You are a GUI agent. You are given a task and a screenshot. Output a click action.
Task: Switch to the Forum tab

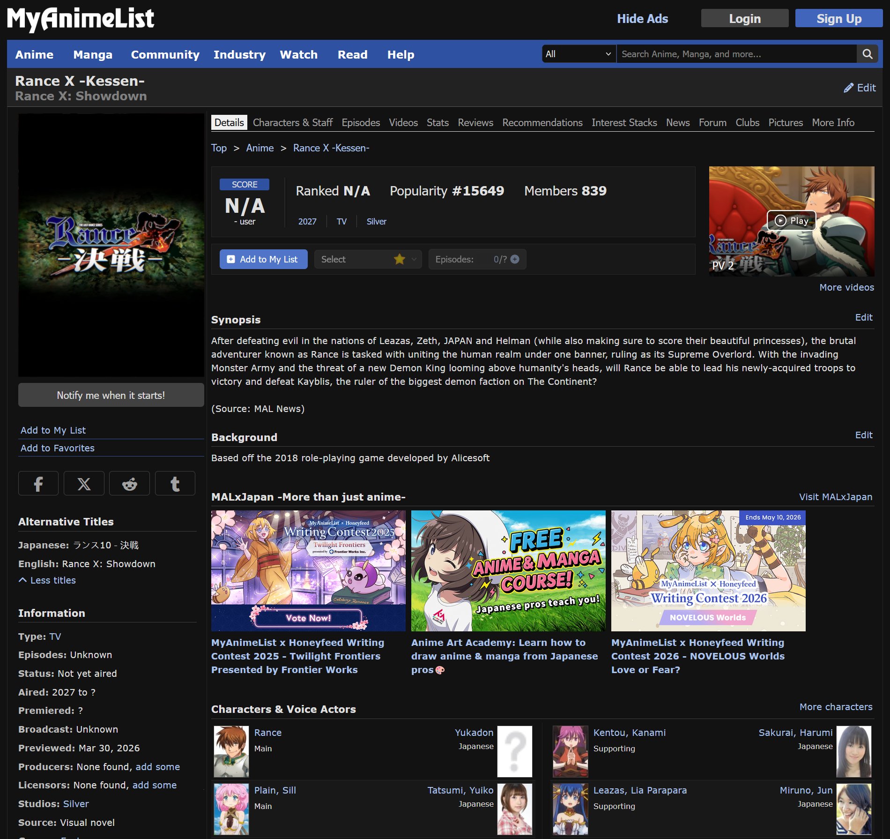tap(712, 122)
